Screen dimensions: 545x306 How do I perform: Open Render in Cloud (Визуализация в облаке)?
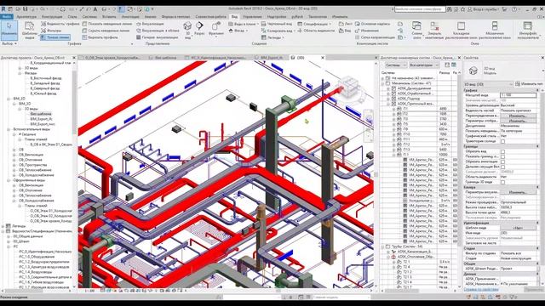[x=158, y=31]
